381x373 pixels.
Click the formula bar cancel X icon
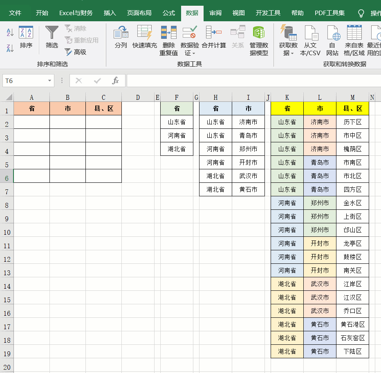pos(79,81)
